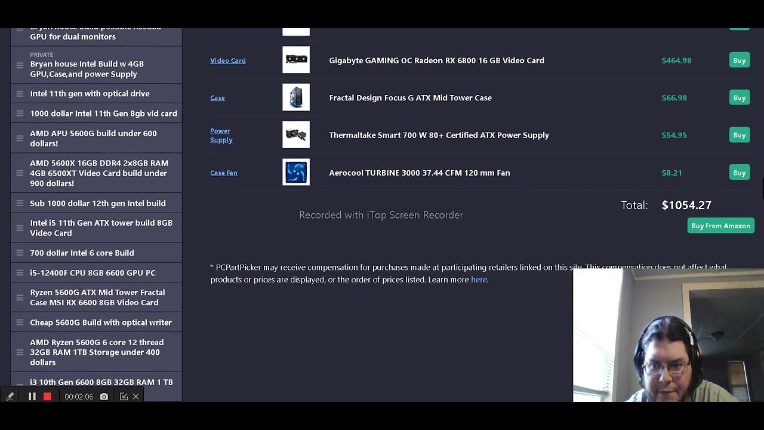Viewport: 764px width, 430px height.
Task: Click drag handle for Ryzen 5600G ATX Mid Tower
Action: pos(20,297)
